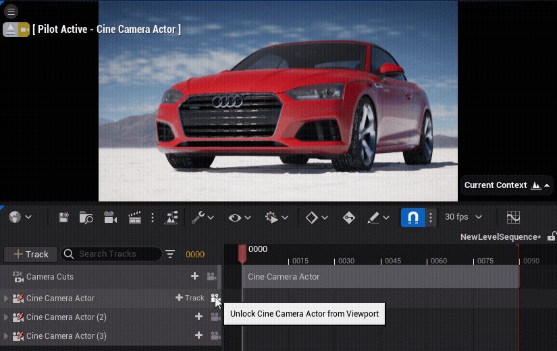Image resolution: width=557 pixels, height=351 pixels.
Task: Click the plus button on Cine Camera Actor (2)
Action: pos(199,317)
